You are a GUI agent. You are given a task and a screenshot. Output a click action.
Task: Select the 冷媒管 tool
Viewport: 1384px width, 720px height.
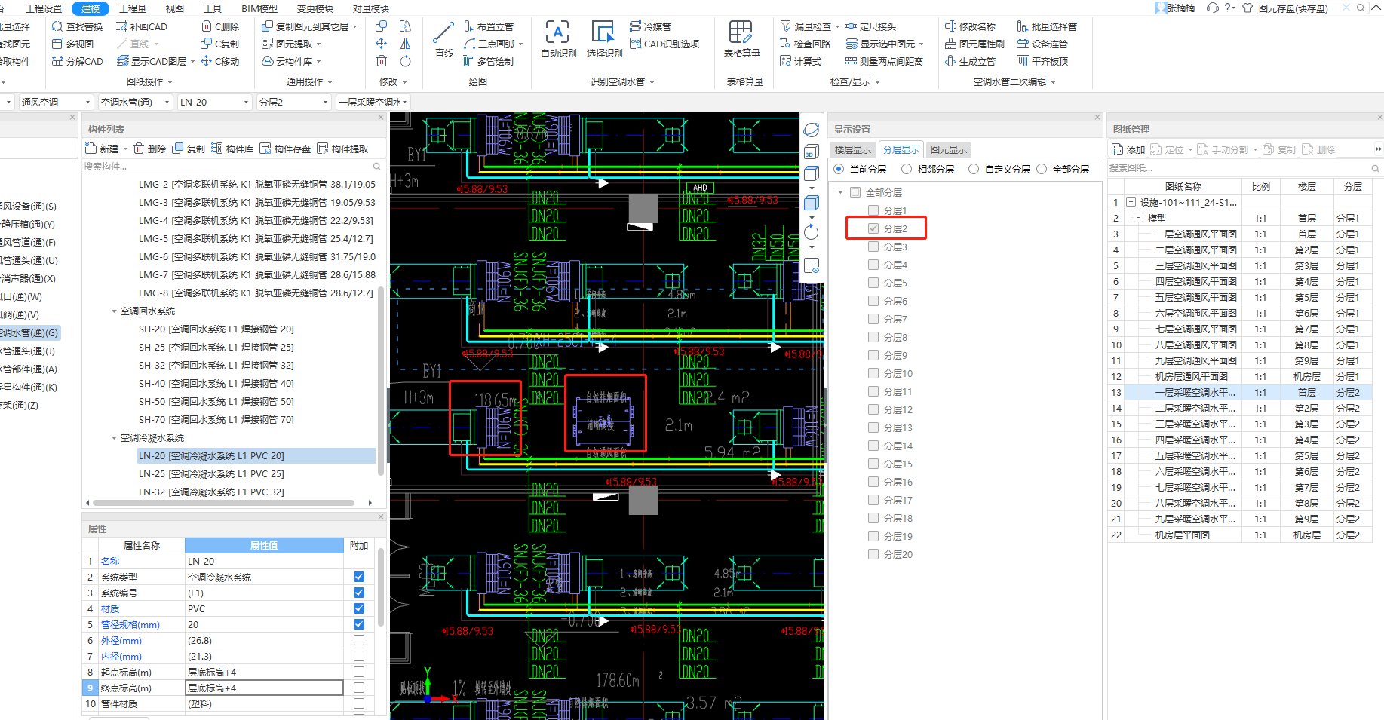coord(650,26)
